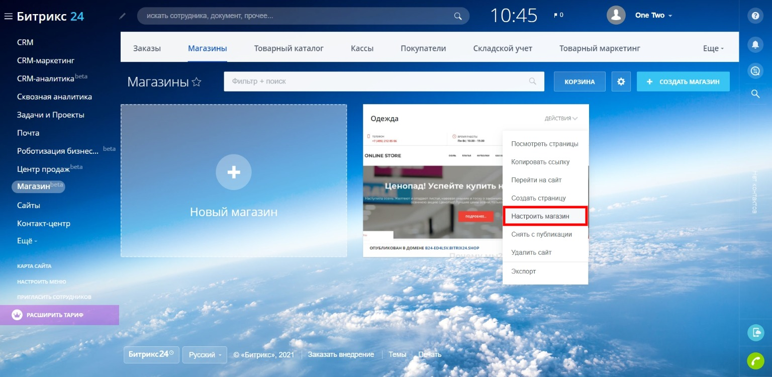Viewport: 772px width, 377px height.
Task: Open Сквозная аналитика in the sidebar
Action: point(54,97)
